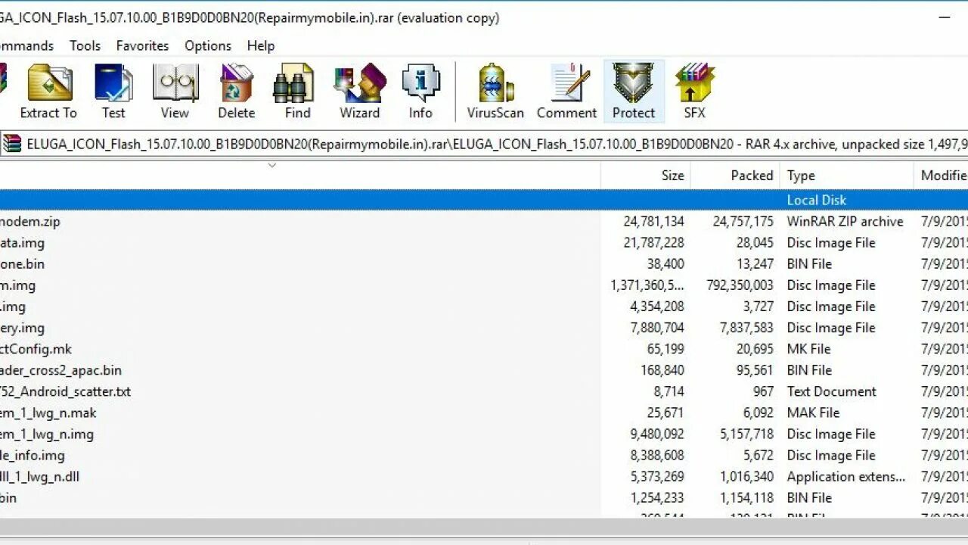Open the Options menu
The width and height of the screenshot is (968, 545).
click(208, 46)
